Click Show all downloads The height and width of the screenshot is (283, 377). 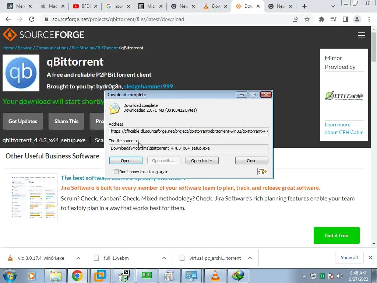349,258
